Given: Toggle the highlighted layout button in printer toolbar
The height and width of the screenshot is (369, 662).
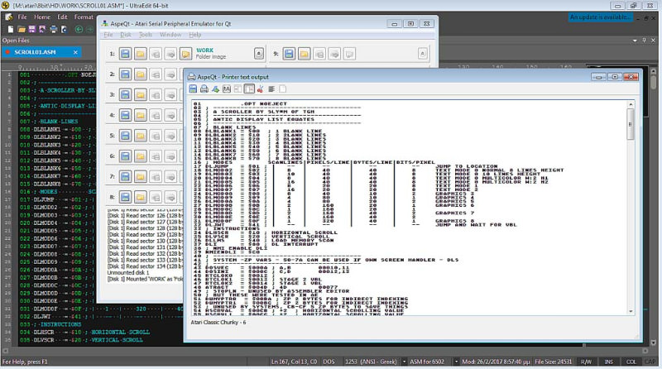Looking at the screenshot, I should pos(249,89).
